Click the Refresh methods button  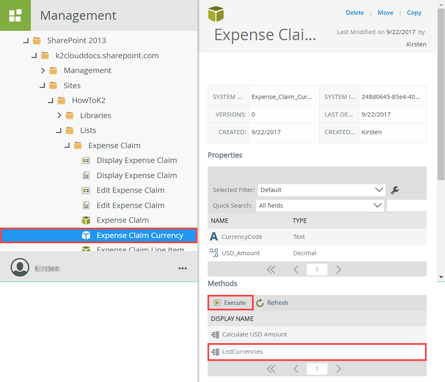272,303
